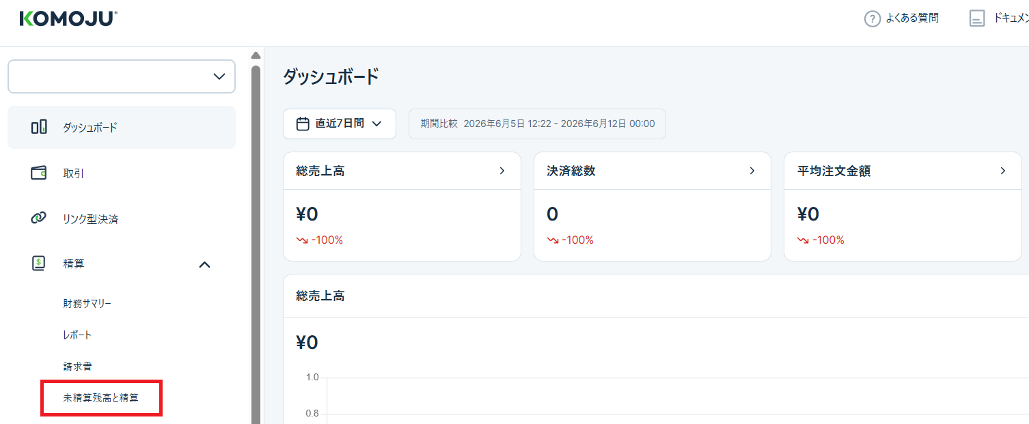Image resolution: width=1029 pixels, height=424 pixels.
Task: Click the ¥0 value in chart panel
Action: (307, 343)
